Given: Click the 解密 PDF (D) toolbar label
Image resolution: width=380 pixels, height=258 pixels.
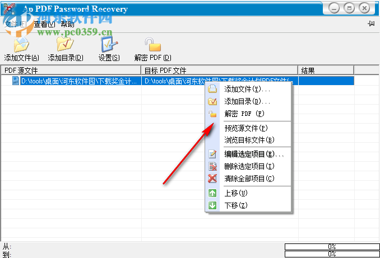Looking at the screenshot, I should (152, 58).
